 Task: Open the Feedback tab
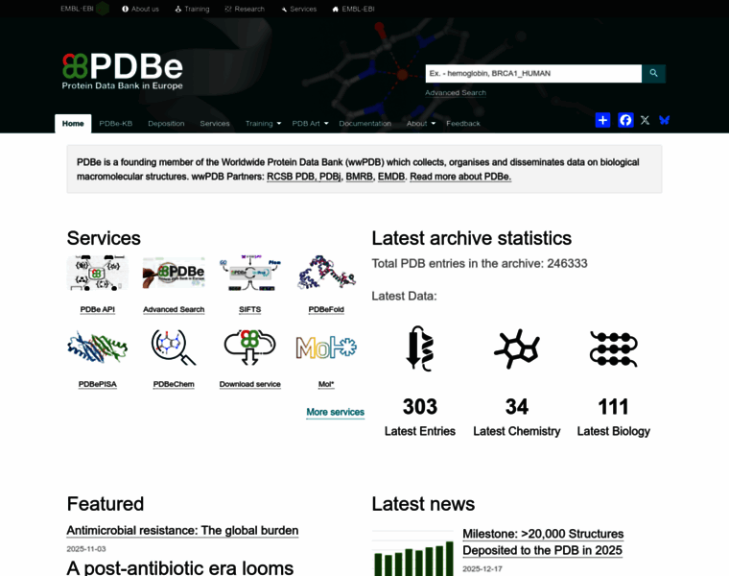[463, 123]
